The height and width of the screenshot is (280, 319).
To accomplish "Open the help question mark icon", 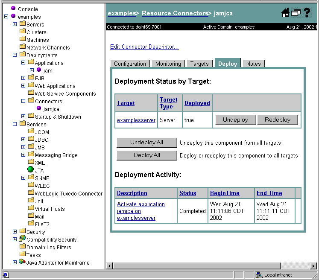I will tap(306, 13).
